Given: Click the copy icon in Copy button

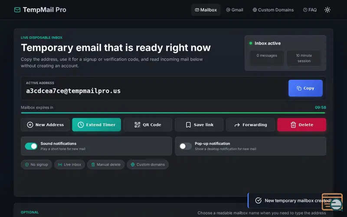Looking at the screenshot, I should (299, 88).
